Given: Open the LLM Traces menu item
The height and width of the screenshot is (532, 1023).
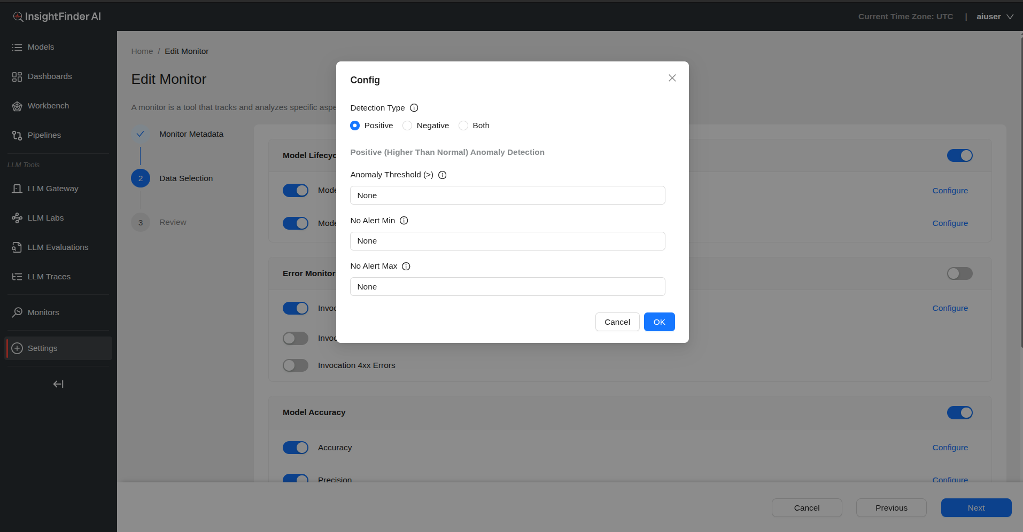Looking at the screenshot, I should [49, 277].
